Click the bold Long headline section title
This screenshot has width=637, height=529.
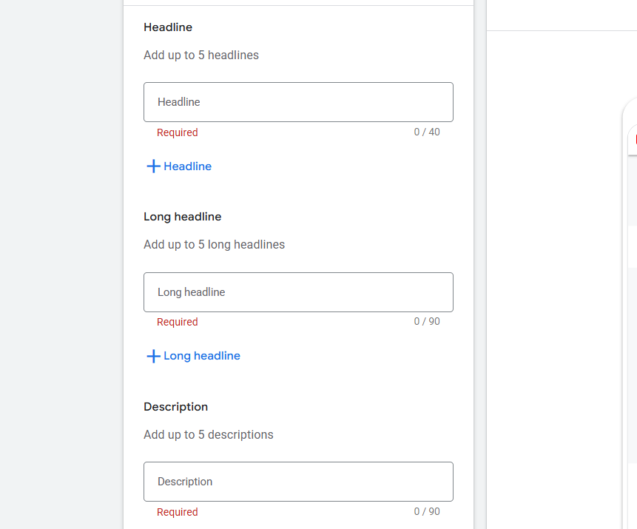[x=183, y=217]
